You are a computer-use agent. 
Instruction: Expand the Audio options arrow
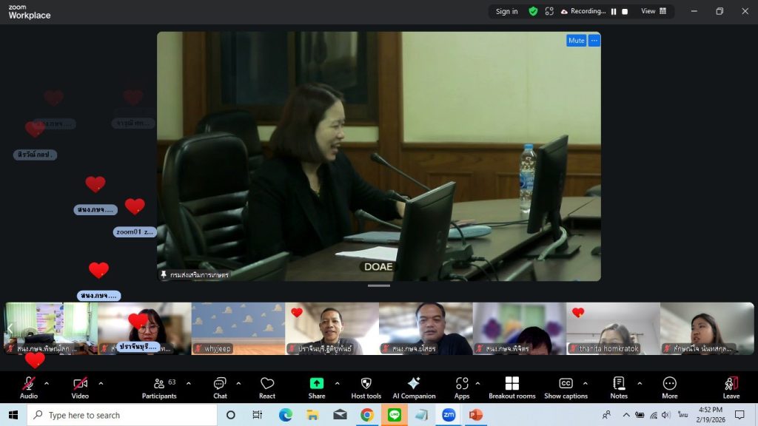[x=47, y=383]
